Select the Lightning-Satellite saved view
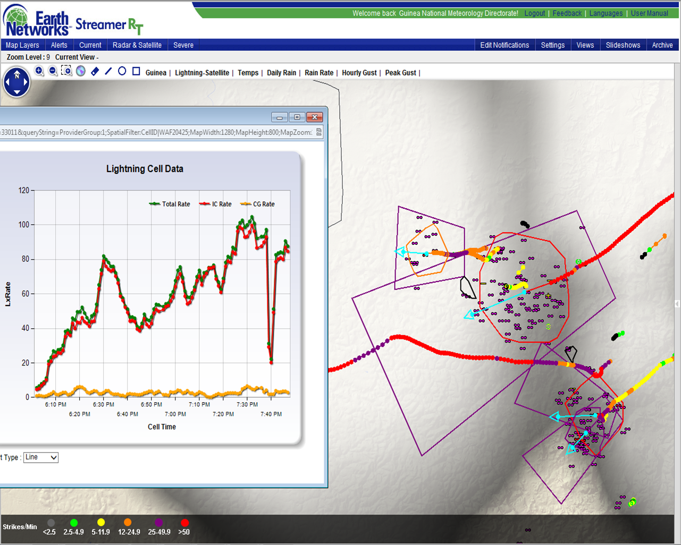This screenshot has height=545, width=681. 202,73
